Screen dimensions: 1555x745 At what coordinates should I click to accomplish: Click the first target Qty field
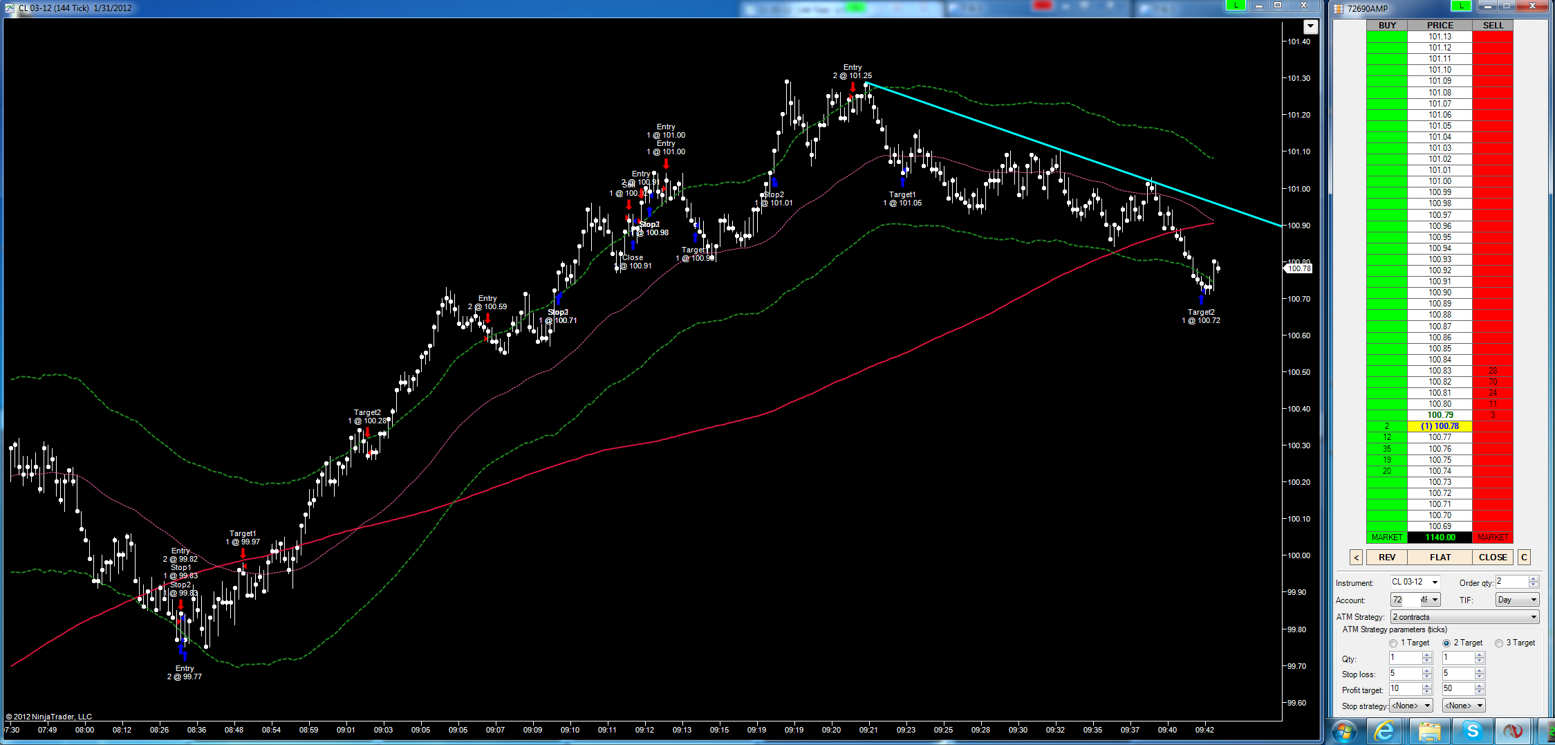pos(1405,658)
